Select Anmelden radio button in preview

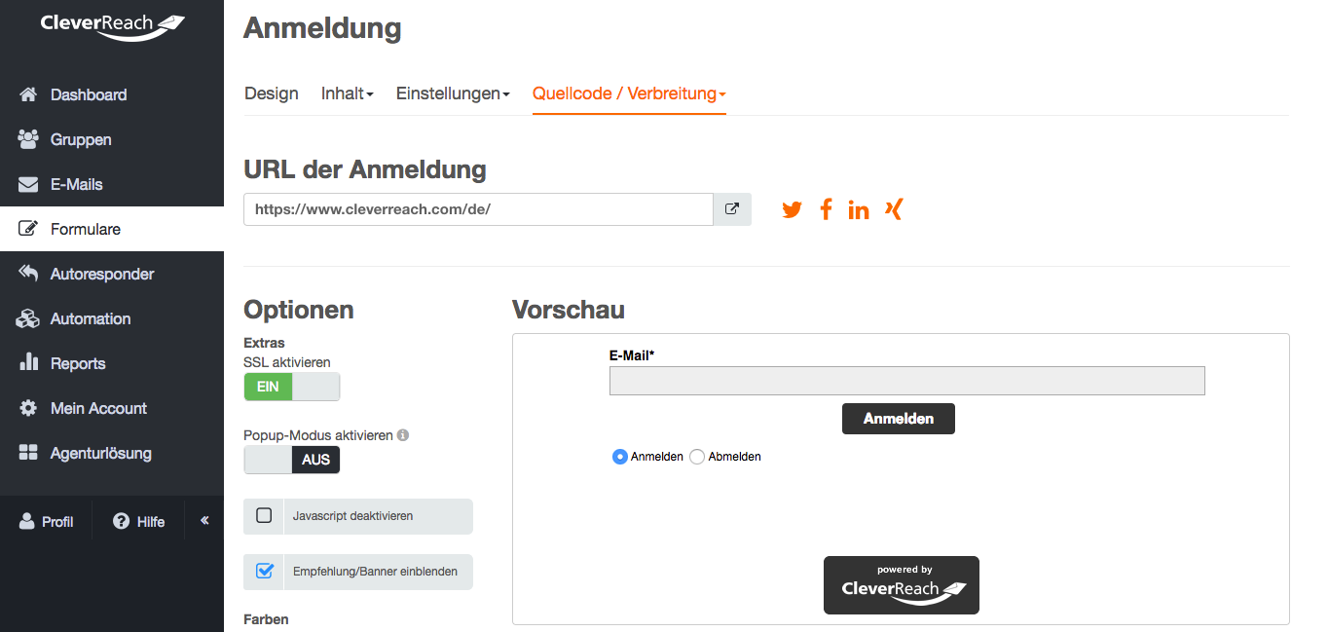pyautogui.click(x=619, y=457)
